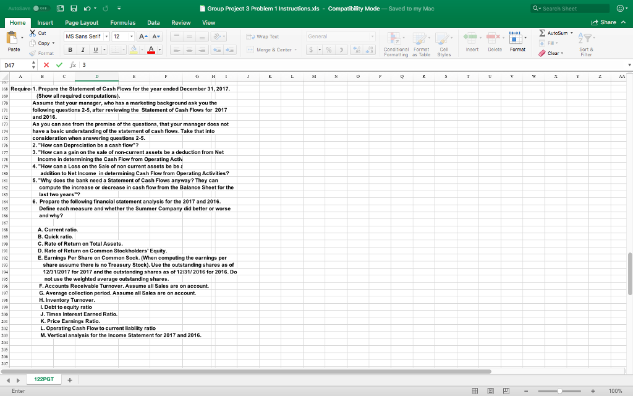Open the Review ribbon tab
The height and width of the screenshot is (396, 633).
[x=180, y=22]
